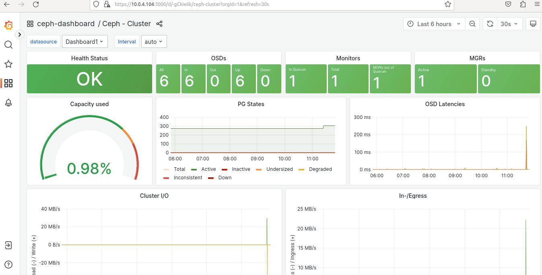The width and height of the screenshot is (542, 275).
Task: Click the MONs out of Quorum tile
Action: (390, 79)
